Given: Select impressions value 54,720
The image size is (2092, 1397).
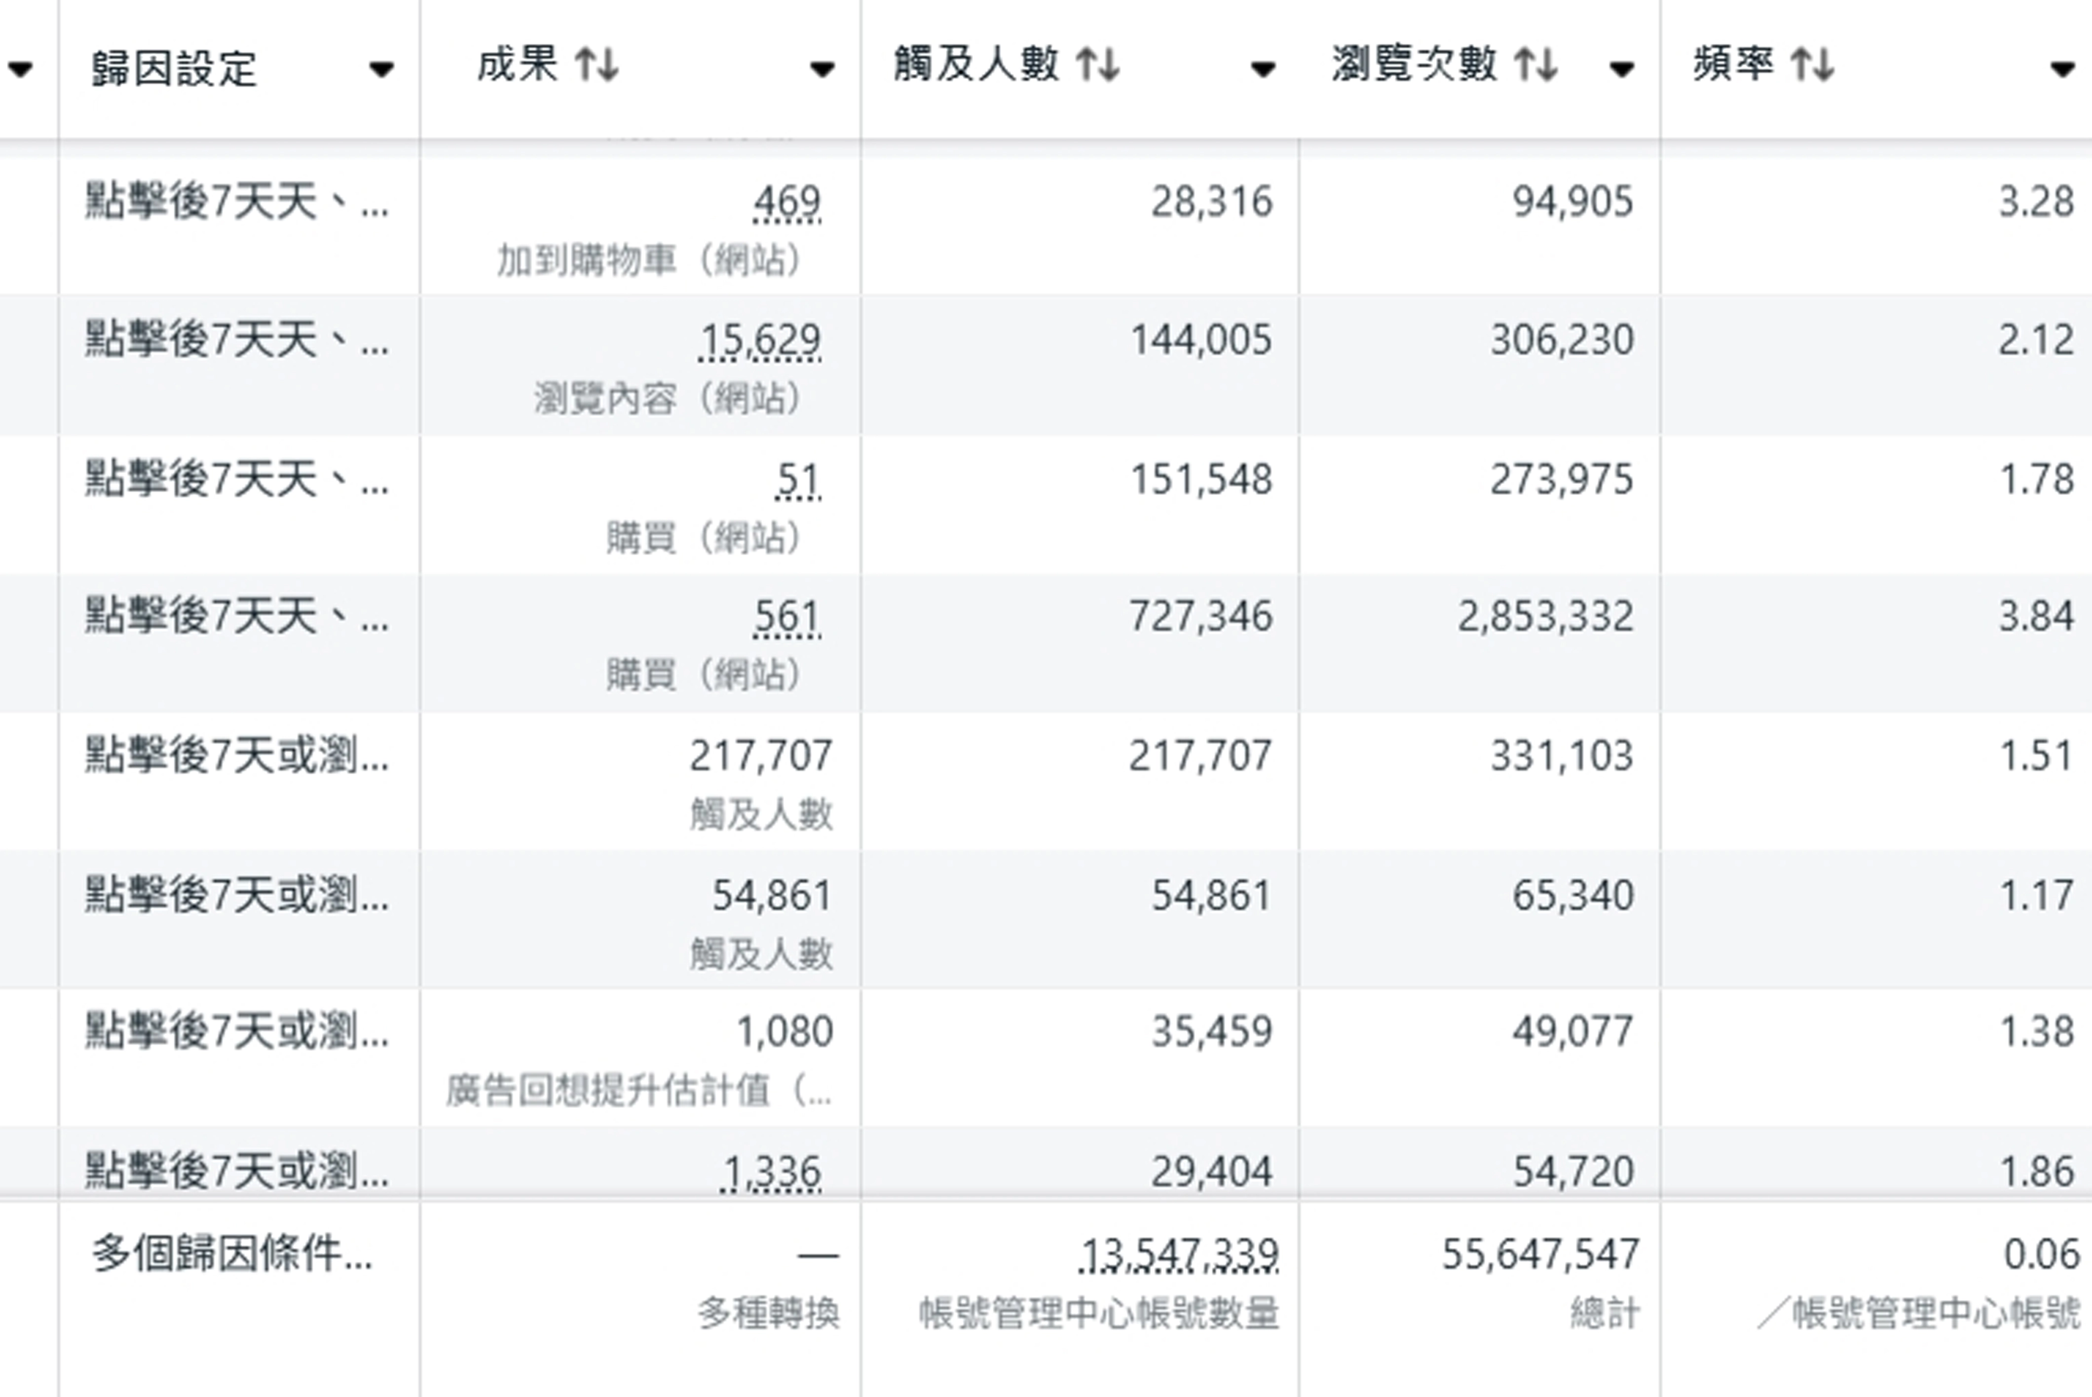Looking at the screenshot, I should tap(1572, 1173).
